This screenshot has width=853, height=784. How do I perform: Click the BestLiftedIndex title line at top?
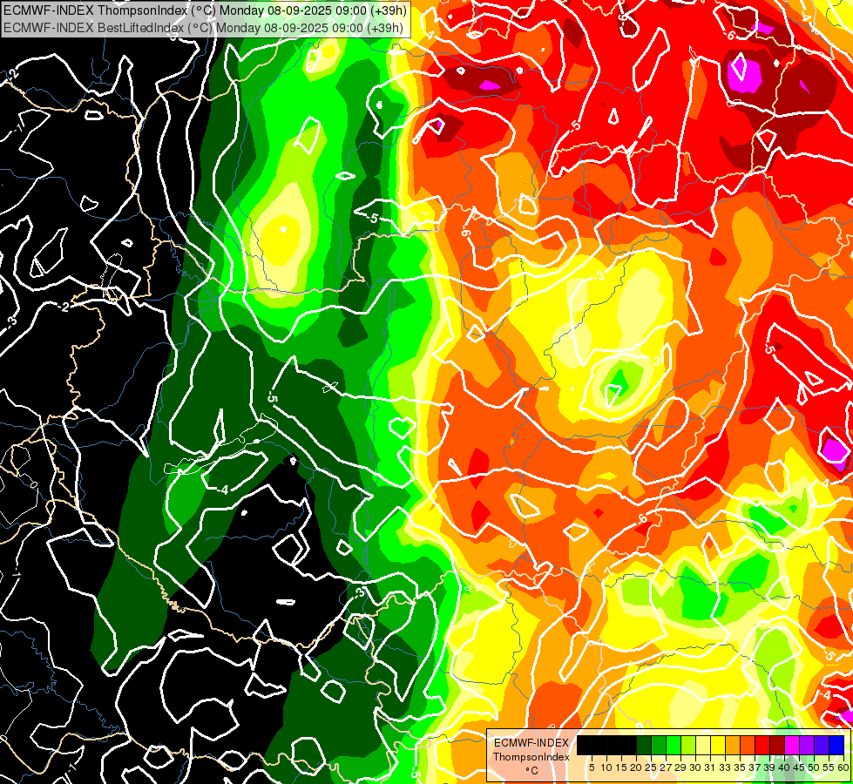(x=204, y=28)
